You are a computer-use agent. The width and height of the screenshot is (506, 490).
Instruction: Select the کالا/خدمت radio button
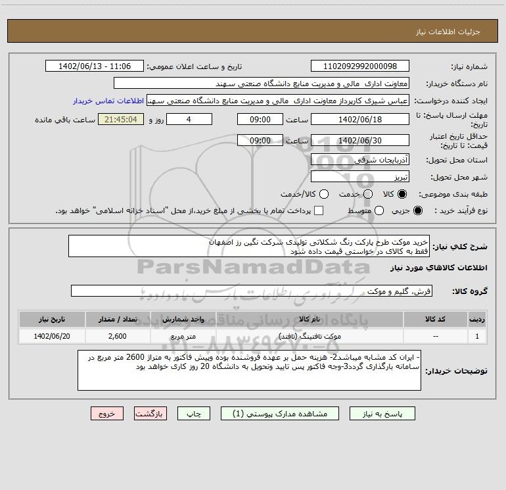click(324, 194)
